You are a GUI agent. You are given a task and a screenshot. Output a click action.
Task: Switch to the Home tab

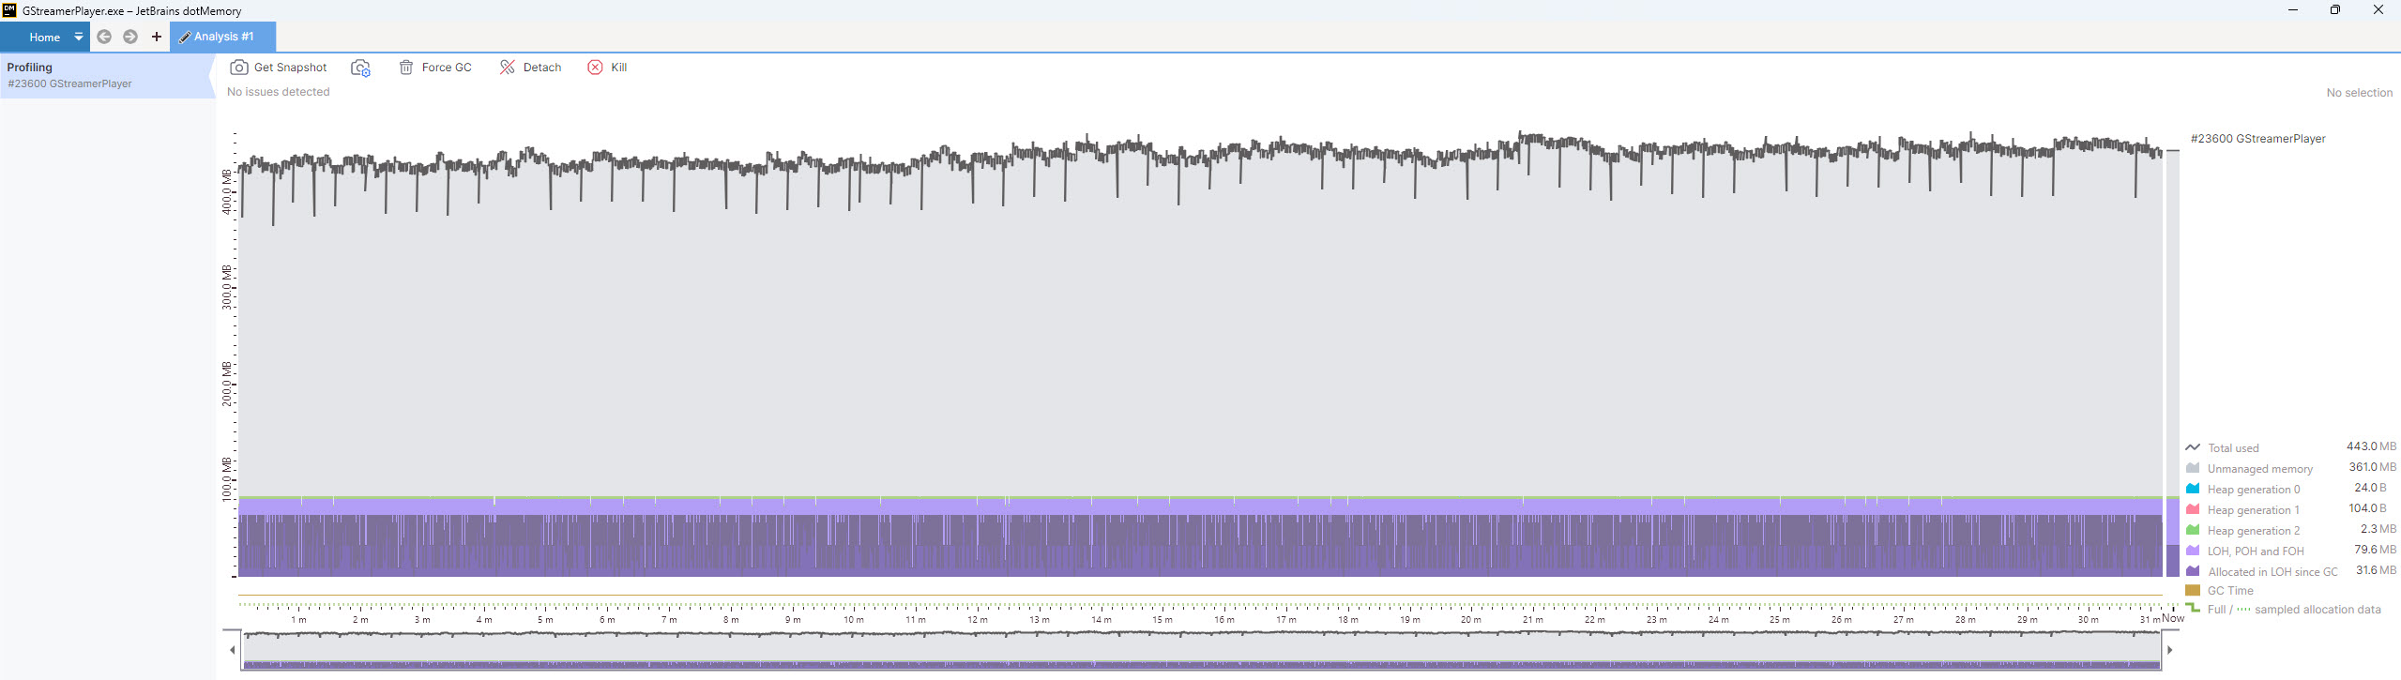pyautogui.click(x=44, y=38)
